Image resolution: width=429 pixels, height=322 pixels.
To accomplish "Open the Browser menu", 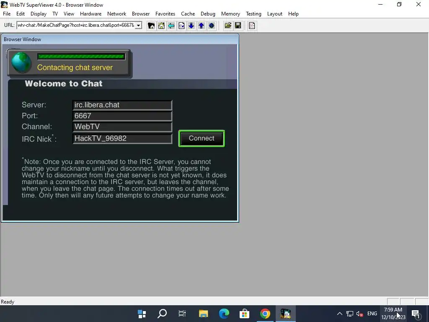I will (141, 14).
